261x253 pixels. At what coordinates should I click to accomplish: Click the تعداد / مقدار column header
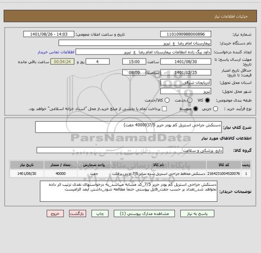pyautogui.click(x=61, y=165)
